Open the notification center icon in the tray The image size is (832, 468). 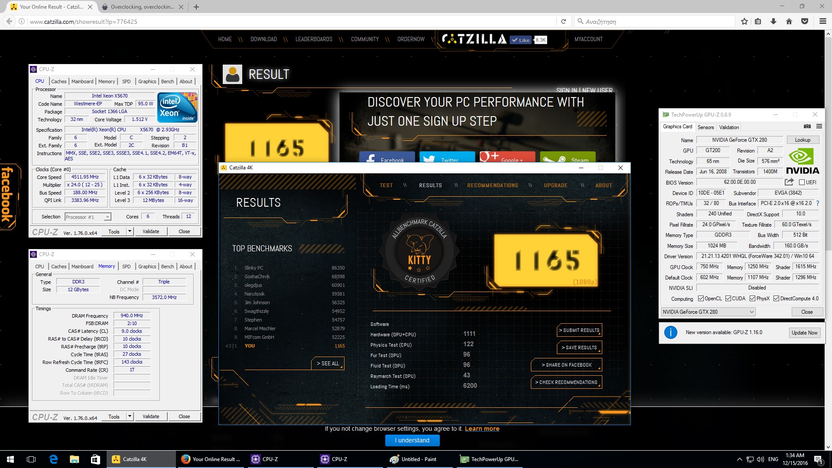tap(818, 459)
